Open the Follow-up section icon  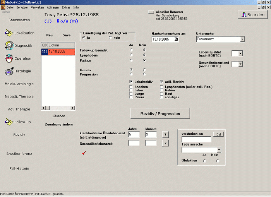click(9, 122)
